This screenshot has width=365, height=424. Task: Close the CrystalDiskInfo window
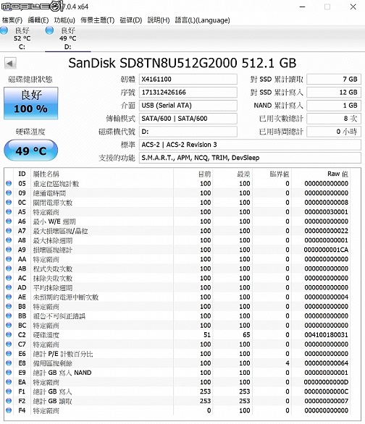point(353,7)
